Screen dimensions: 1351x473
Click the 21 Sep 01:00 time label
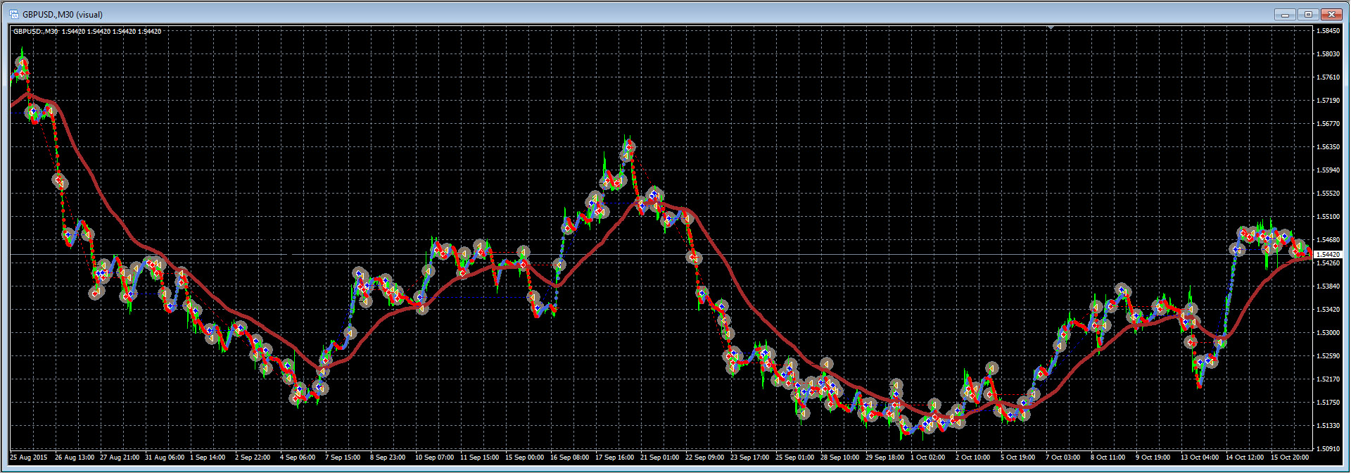pos(659,458)
